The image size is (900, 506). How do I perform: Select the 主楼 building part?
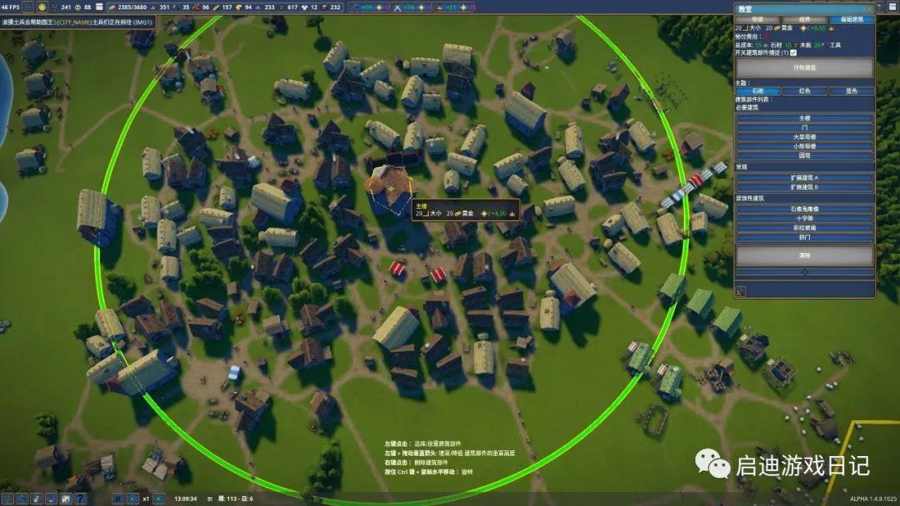tap(805, 118)
